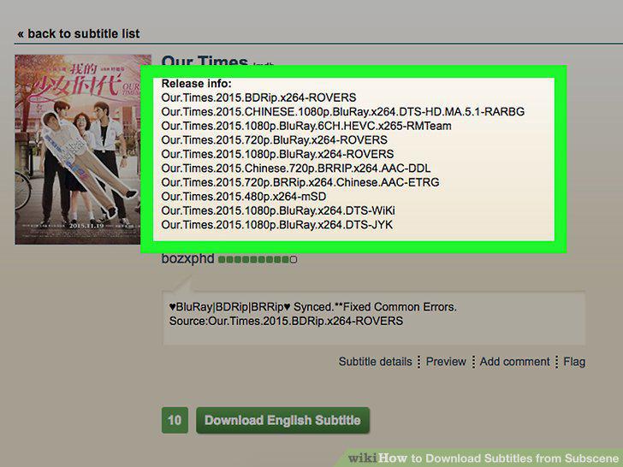Click the Preview link
Image resolution: width=623 pixels, height=467 pixels.
[445, 362]
